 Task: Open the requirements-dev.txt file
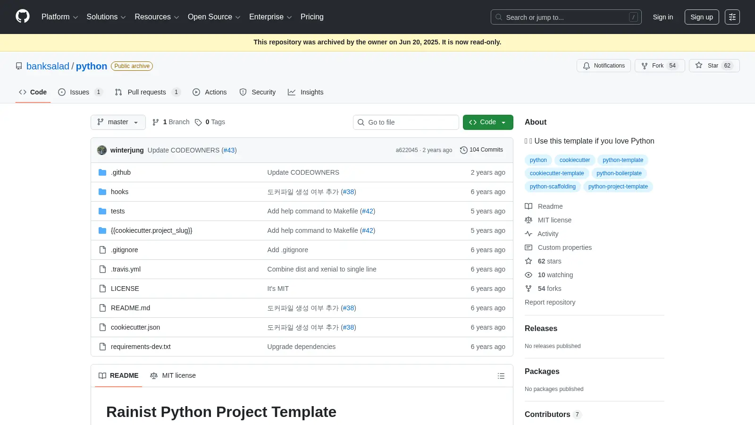[141, 347]
